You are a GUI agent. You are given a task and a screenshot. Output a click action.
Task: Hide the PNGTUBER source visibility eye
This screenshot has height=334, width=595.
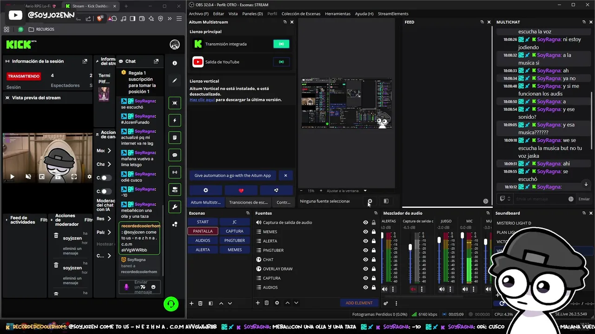[365, 250]
